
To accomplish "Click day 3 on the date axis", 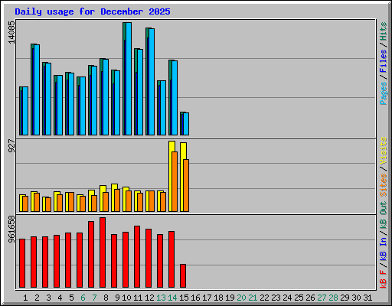I will [48, 298].
